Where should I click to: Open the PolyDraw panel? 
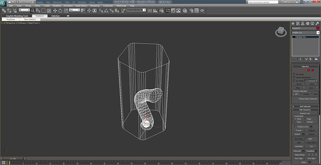pyautogui.click(x=11, y=19)
